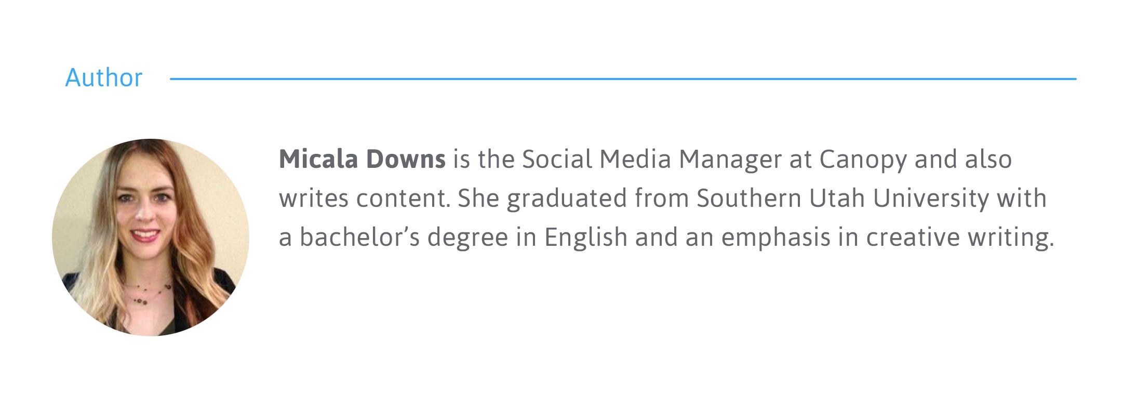Viewport: 1123px width, 395px height.
Task: Click the blue horizontal divider line
Action: click(x=622, y=79)
